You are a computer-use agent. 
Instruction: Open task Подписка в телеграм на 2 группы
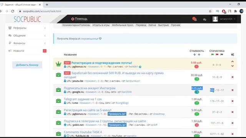pyautogui.click(x=105, y=121)
